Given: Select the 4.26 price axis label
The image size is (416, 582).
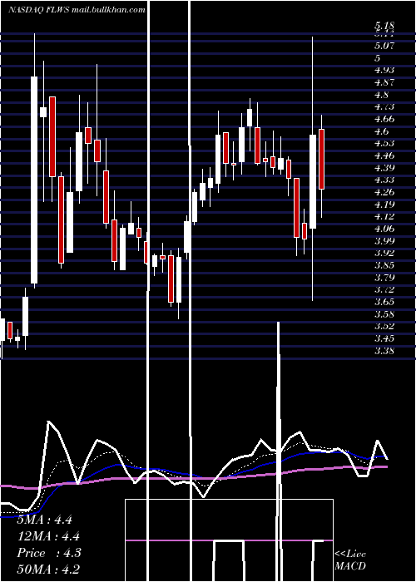Looking at the screenshot, I should (384, 192).
